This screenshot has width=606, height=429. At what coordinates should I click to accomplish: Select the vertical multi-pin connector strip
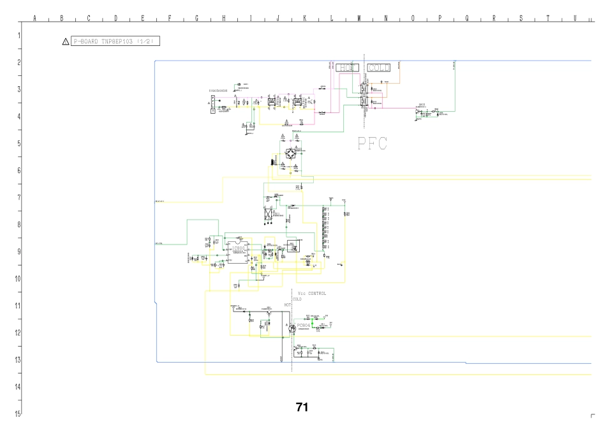(323, 226)
